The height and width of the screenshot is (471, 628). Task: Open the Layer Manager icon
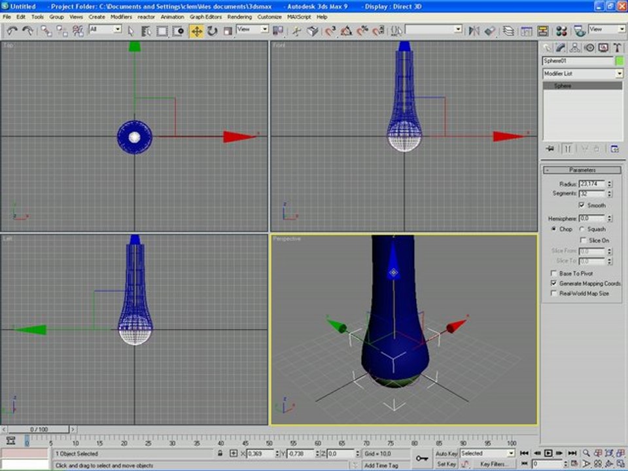[x=508, y=31]
